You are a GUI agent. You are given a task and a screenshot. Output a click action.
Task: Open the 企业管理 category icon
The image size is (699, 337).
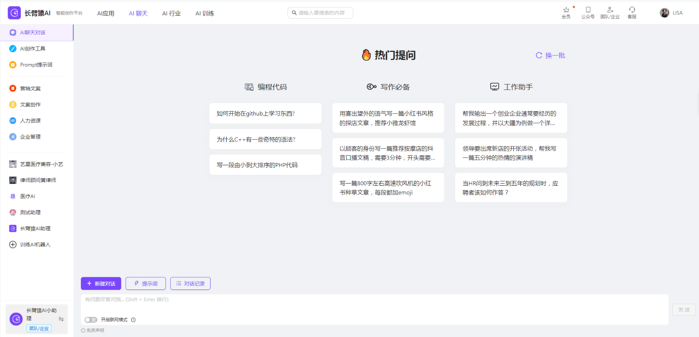[x=13, y=137]
